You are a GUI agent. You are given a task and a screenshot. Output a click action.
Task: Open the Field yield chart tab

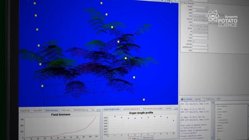click(x=66, y=110)
